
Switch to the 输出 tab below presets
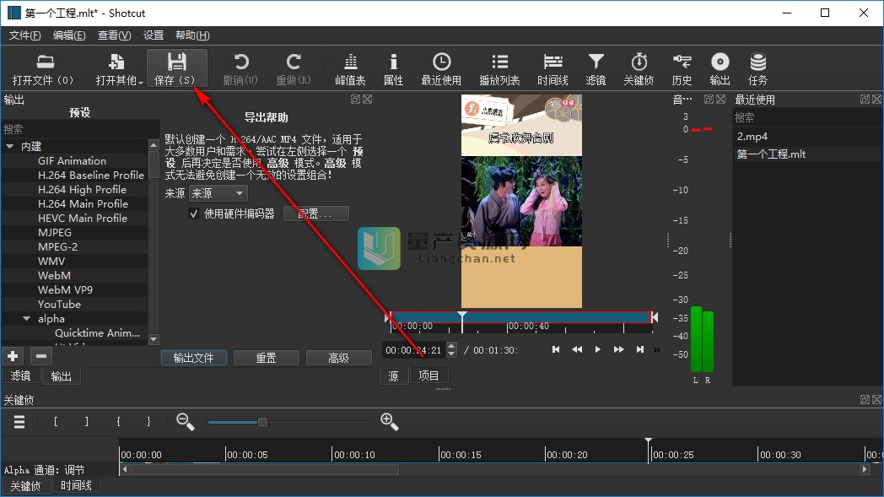point(61,375)
